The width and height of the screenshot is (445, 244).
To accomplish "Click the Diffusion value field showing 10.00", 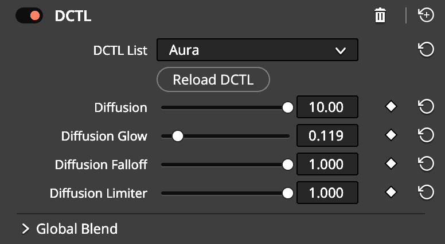I will (327, 107).
